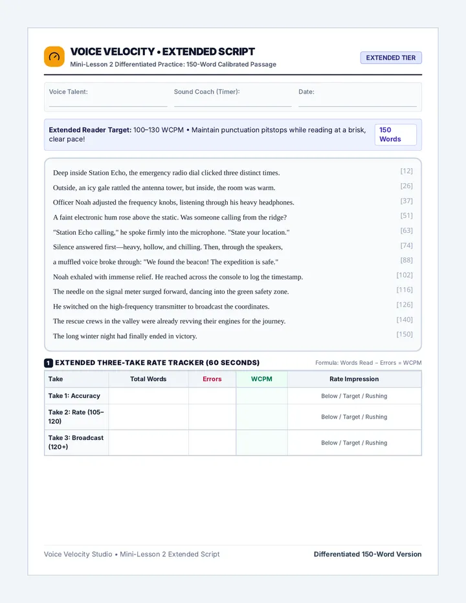
Task: Click Below / Target / Rushing for Take 1
Action: click(x=354, y=396)
